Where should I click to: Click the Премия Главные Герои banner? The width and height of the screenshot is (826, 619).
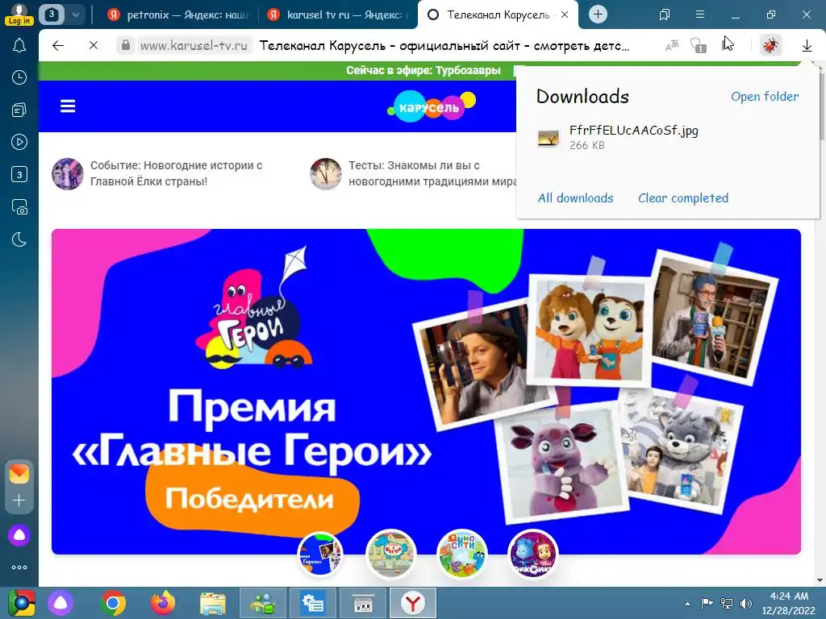tap(426, 391)
